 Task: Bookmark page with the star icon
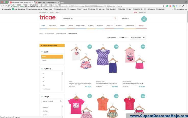click(x=164, y=6)
